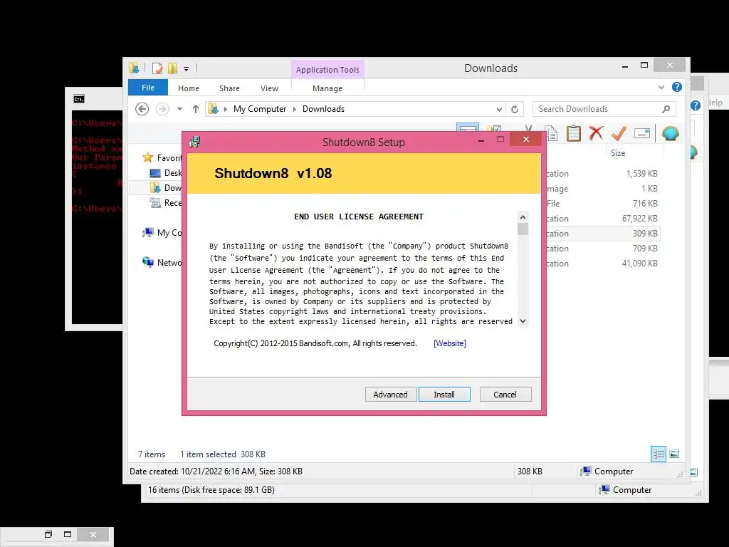This screenshot has height=547, width=729.
Task: Click the Application Tools contextual tab header
Action: pos(327,70)
